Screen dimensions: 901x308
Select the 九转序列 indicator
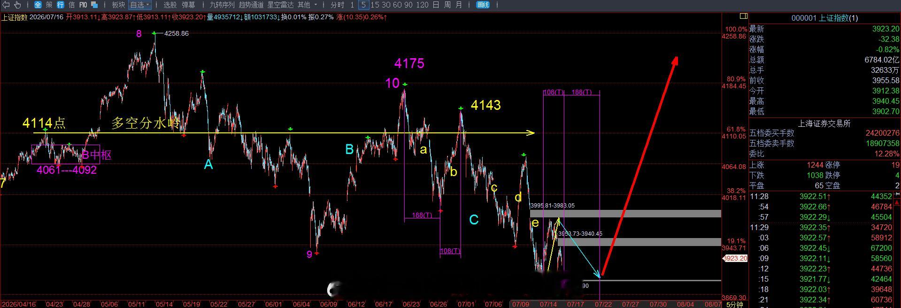[x=222, y=5]
